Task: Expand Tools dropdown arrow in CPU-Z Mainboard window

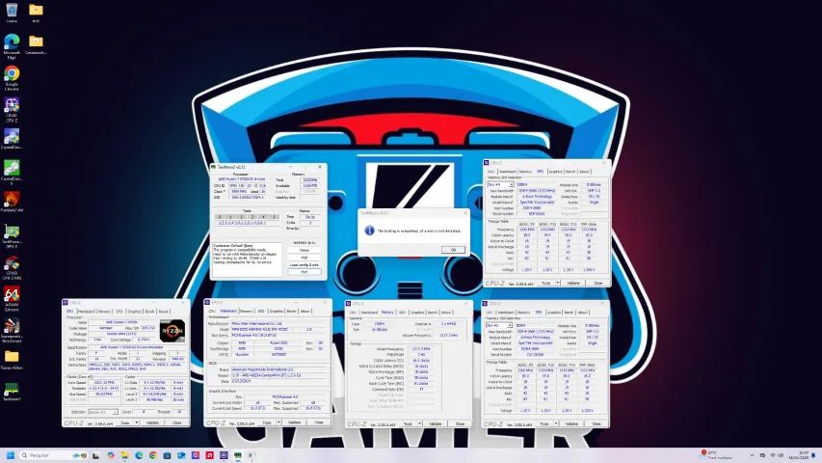Action: click(x=278, y=422)
